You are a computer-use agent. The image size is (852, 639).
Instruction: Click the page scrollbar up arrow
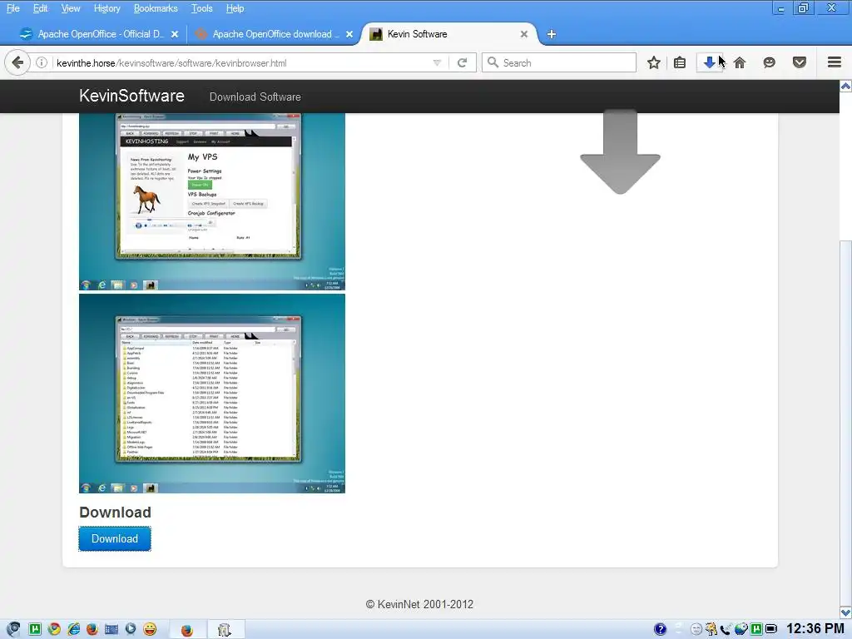tap(845, 87)
